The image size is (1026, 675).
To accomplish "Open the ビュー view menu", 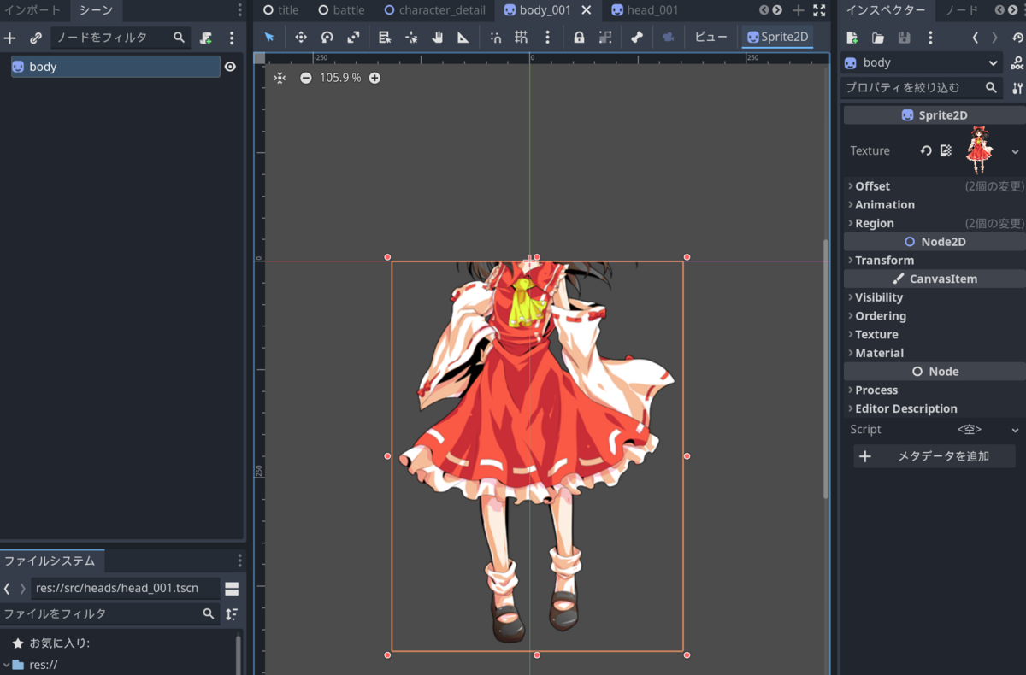I will (x=711, y=38).
